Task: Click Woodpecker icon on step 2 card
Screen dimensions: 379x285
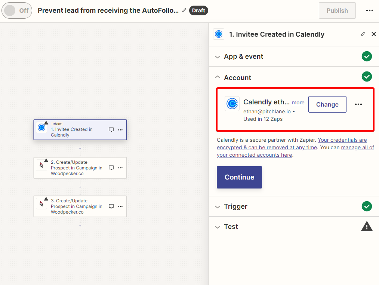Action: [x=41, y=165]
